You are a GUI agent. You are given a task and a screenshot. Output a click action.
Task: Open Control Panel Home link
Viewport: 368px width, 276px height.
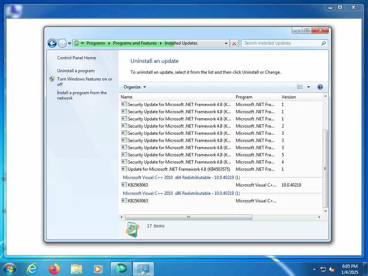77,58
